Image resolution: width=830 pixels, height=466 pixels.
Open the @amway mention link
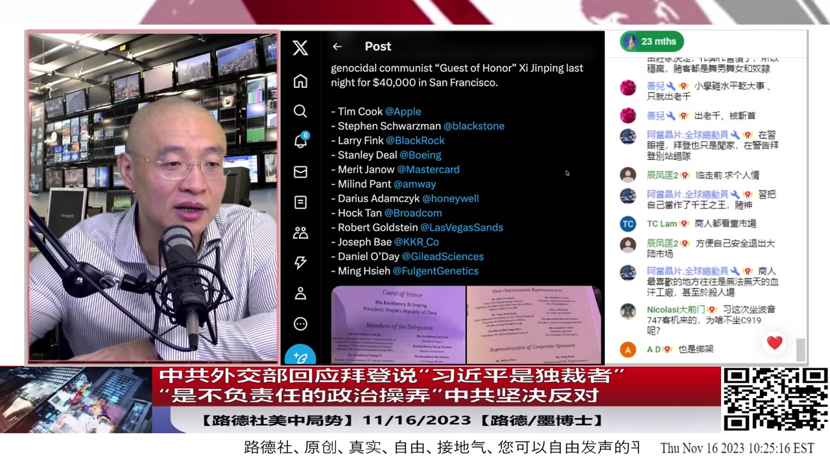(x=415, y=184)
